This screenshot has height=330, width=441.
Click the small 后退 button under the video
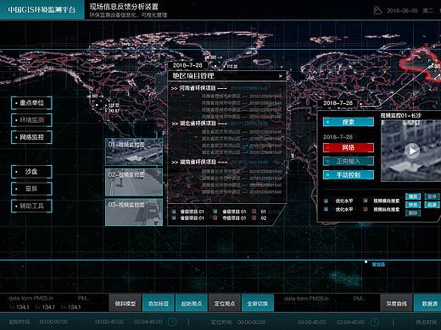tap(432, 205)
